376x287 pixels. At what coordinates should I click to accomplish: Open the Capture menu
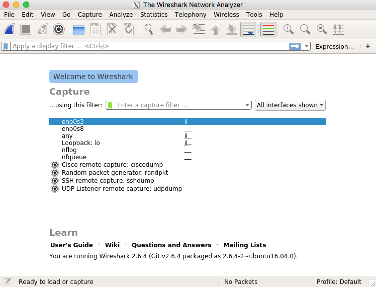click(90, 15)
